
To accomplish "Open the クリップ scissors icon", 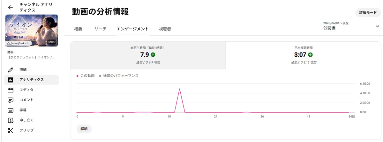I will tap(11, 130).
